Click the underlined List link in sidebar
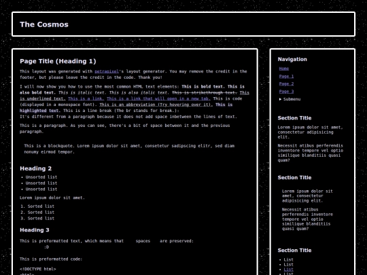This screenshot has height=275, width=367. 288,270
